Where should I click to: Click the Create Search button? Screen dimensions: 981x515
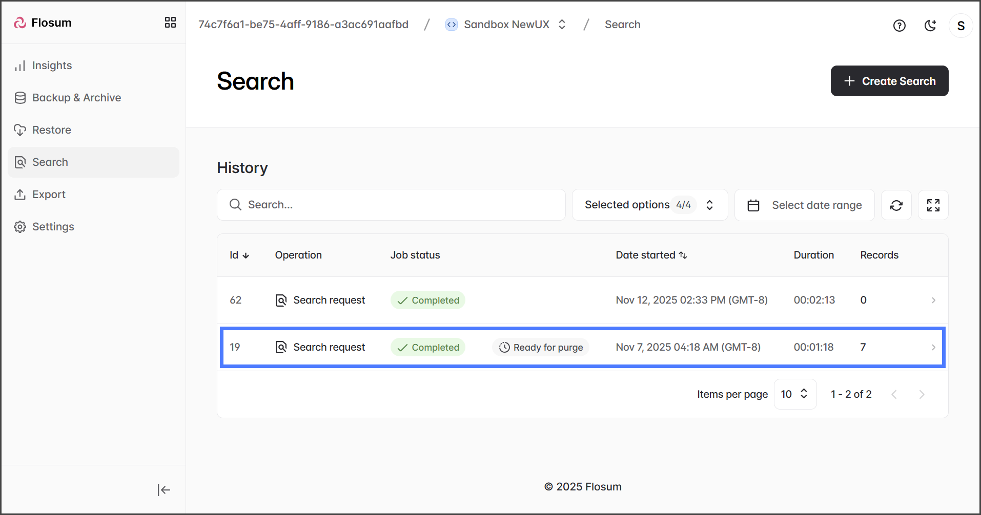tap(889, 81)
